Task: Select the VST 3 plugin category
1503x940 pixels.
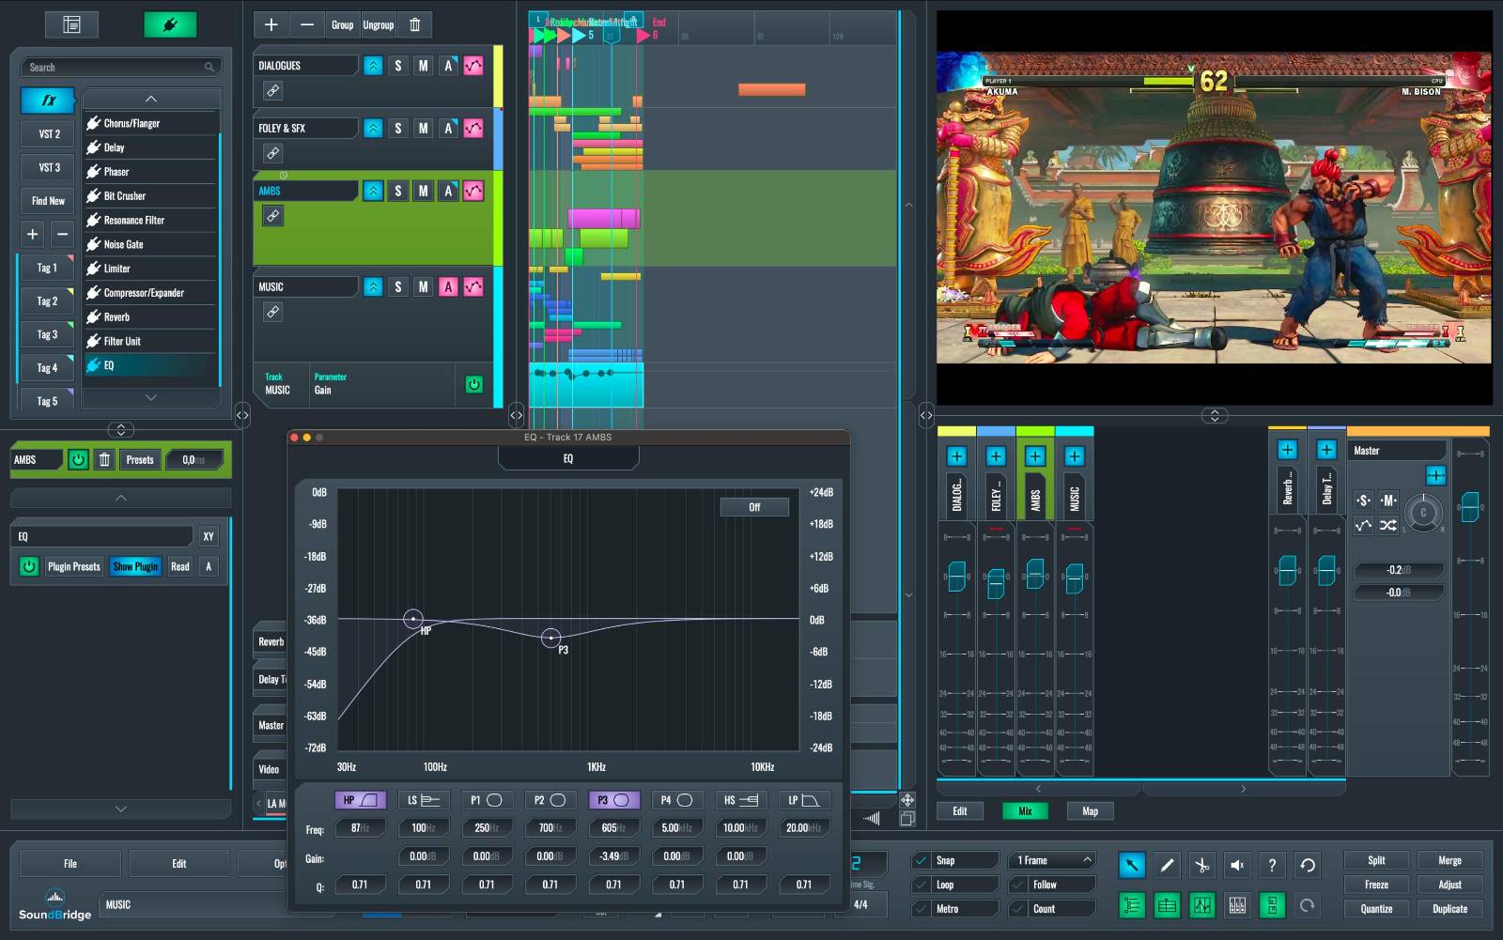Action: pyautogui.click(x=49, y=167)
